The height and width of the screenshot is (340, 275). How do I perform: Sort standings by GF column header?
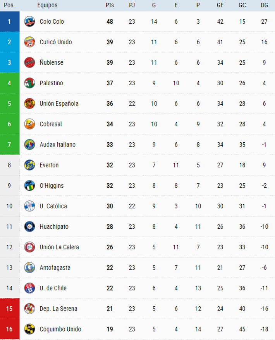point(220,5)
